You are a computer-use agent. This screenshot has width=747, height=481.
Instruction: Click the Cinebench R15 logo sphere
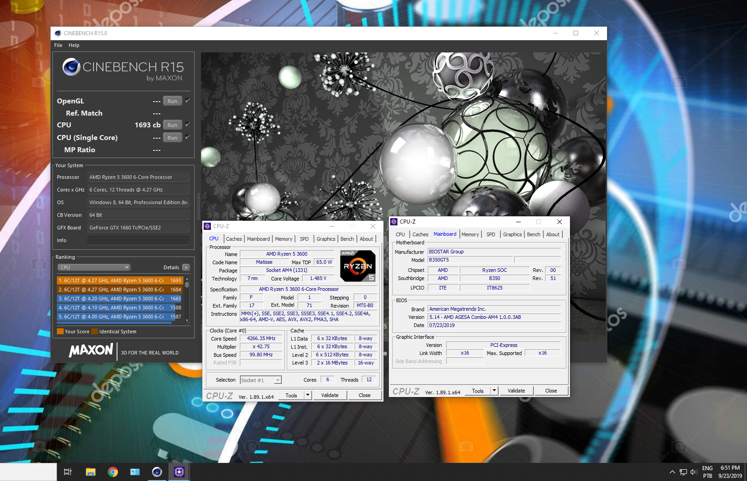click(x=71, y=67)
